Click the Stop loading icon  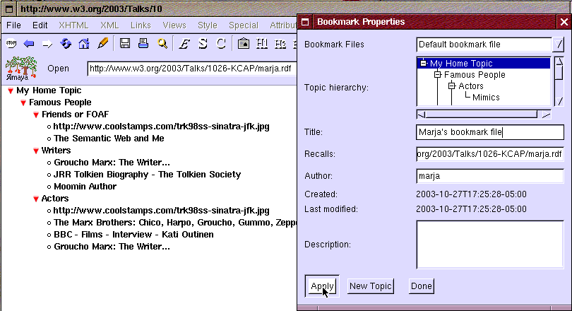point(11,44)
